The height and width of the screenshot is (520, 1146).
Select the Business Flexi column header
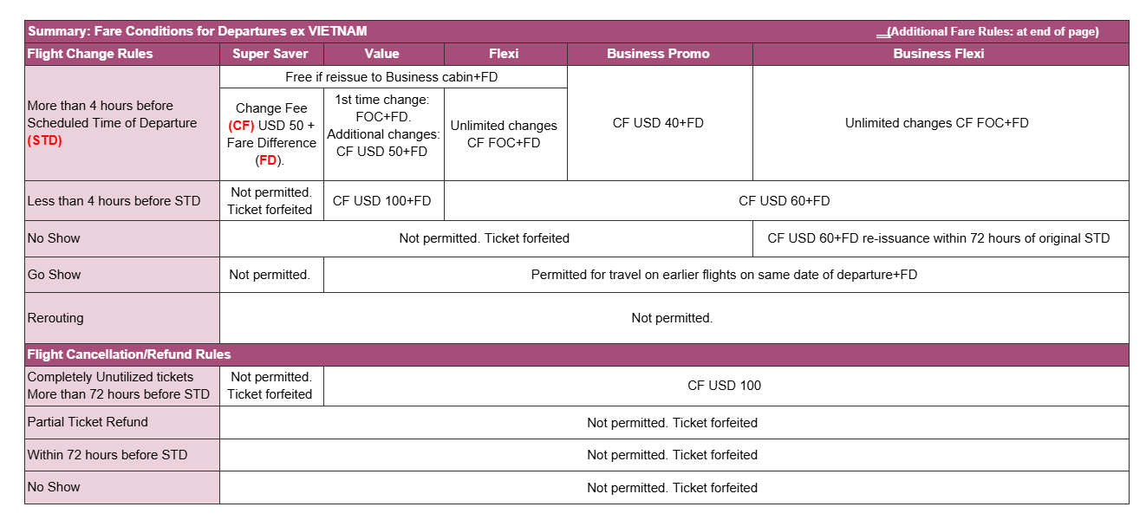(941, 54)
